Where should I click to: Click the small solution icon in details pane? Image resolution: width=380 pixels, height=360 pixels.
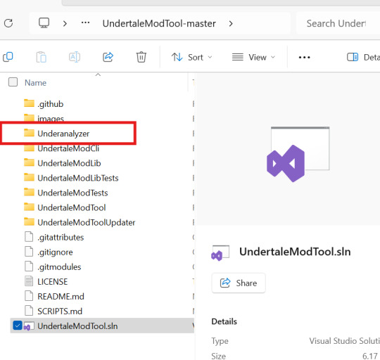pos(220,253)
